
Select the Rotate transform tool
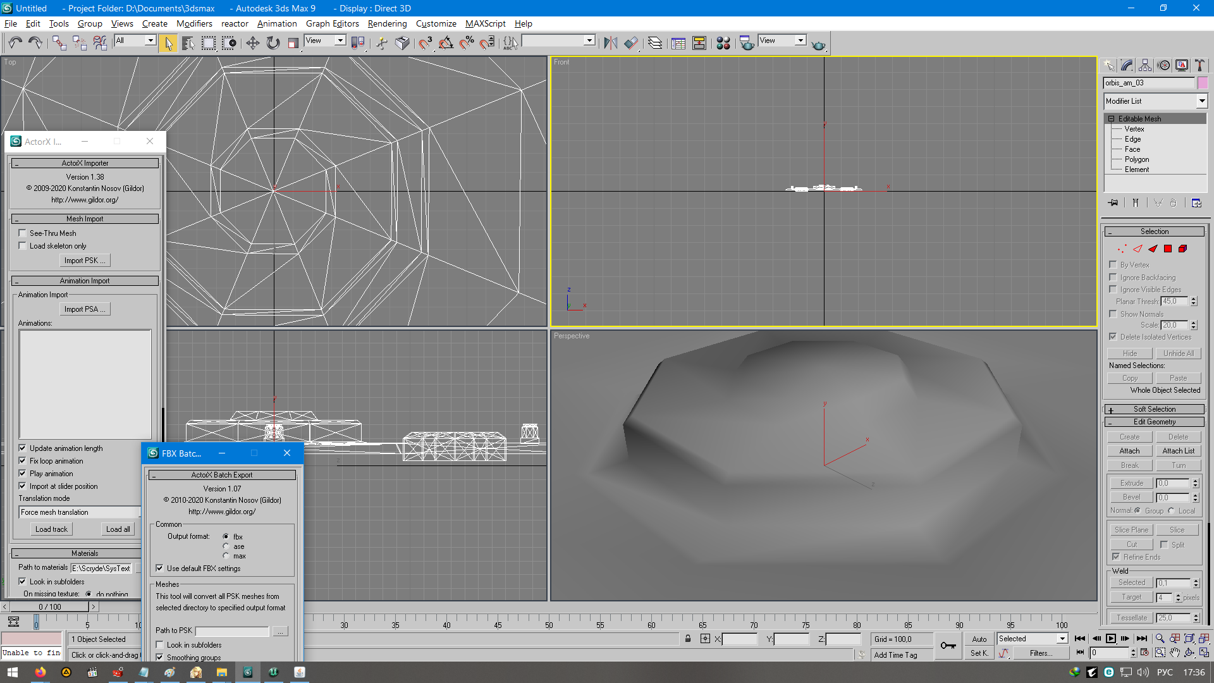coord(273,43)
